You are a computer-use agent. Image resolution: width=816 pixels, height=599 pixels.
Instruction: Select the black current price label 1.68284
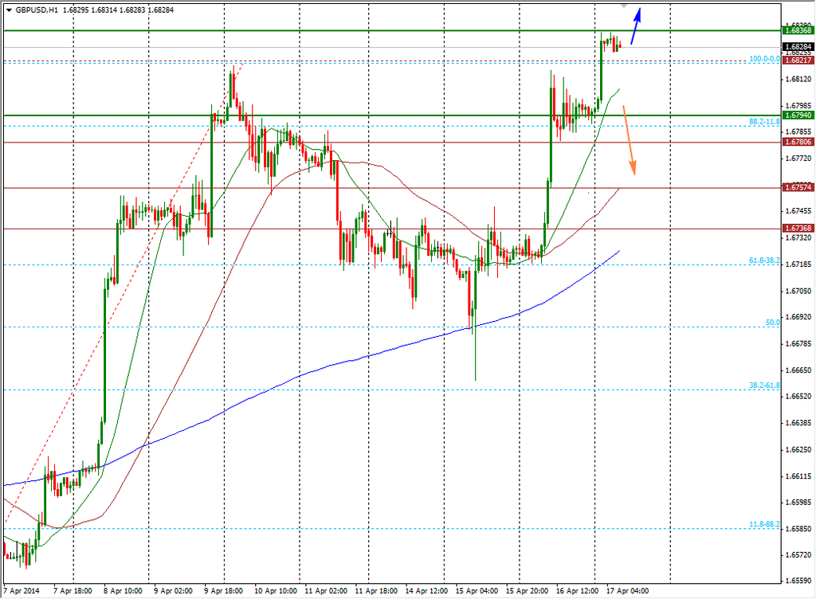click(798, 48)
